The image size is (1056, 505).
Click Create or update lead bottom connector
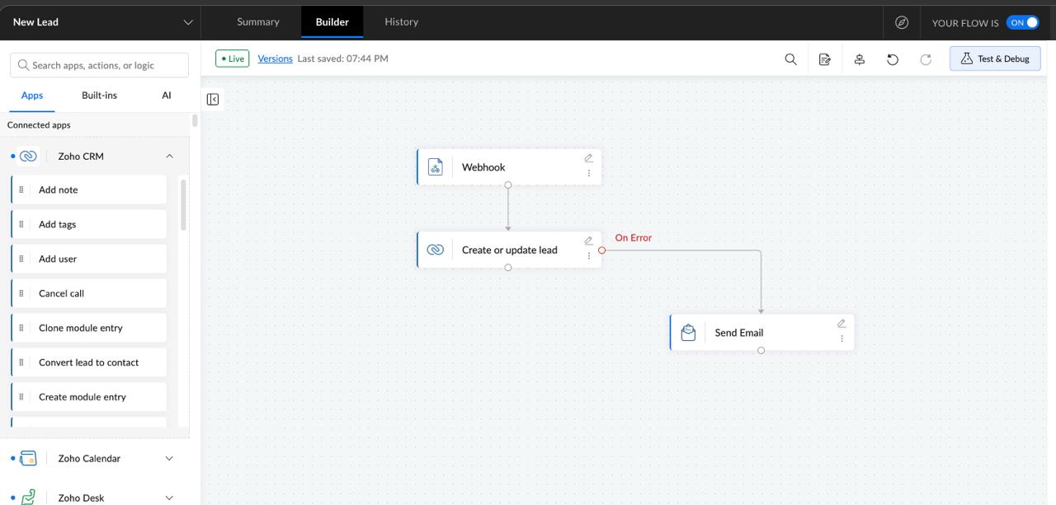tap(507, 268)
